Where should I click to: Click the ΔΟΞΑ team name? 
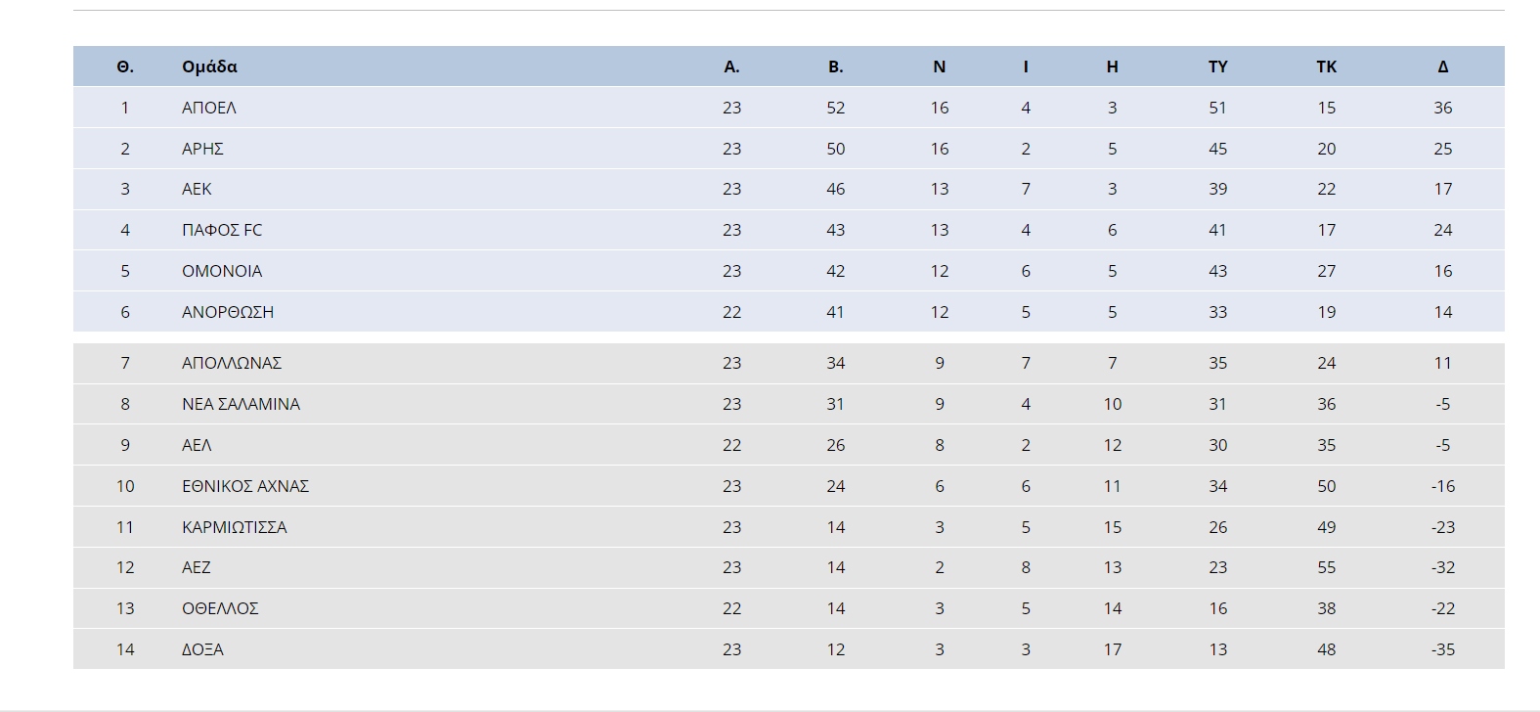coord(202,649)
